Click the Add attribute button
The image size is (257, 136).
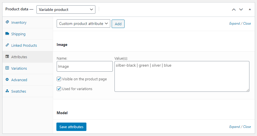pos(118,24)
